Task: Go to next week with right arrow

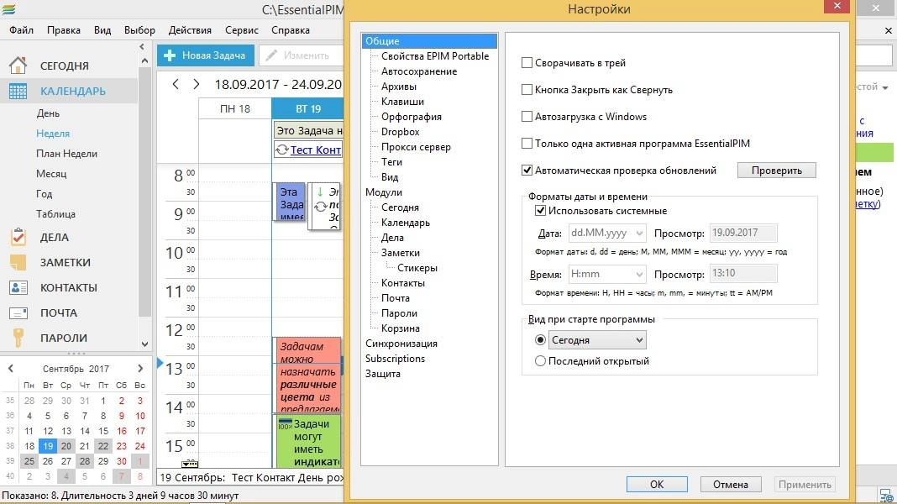Action: [x=197, y=85]
